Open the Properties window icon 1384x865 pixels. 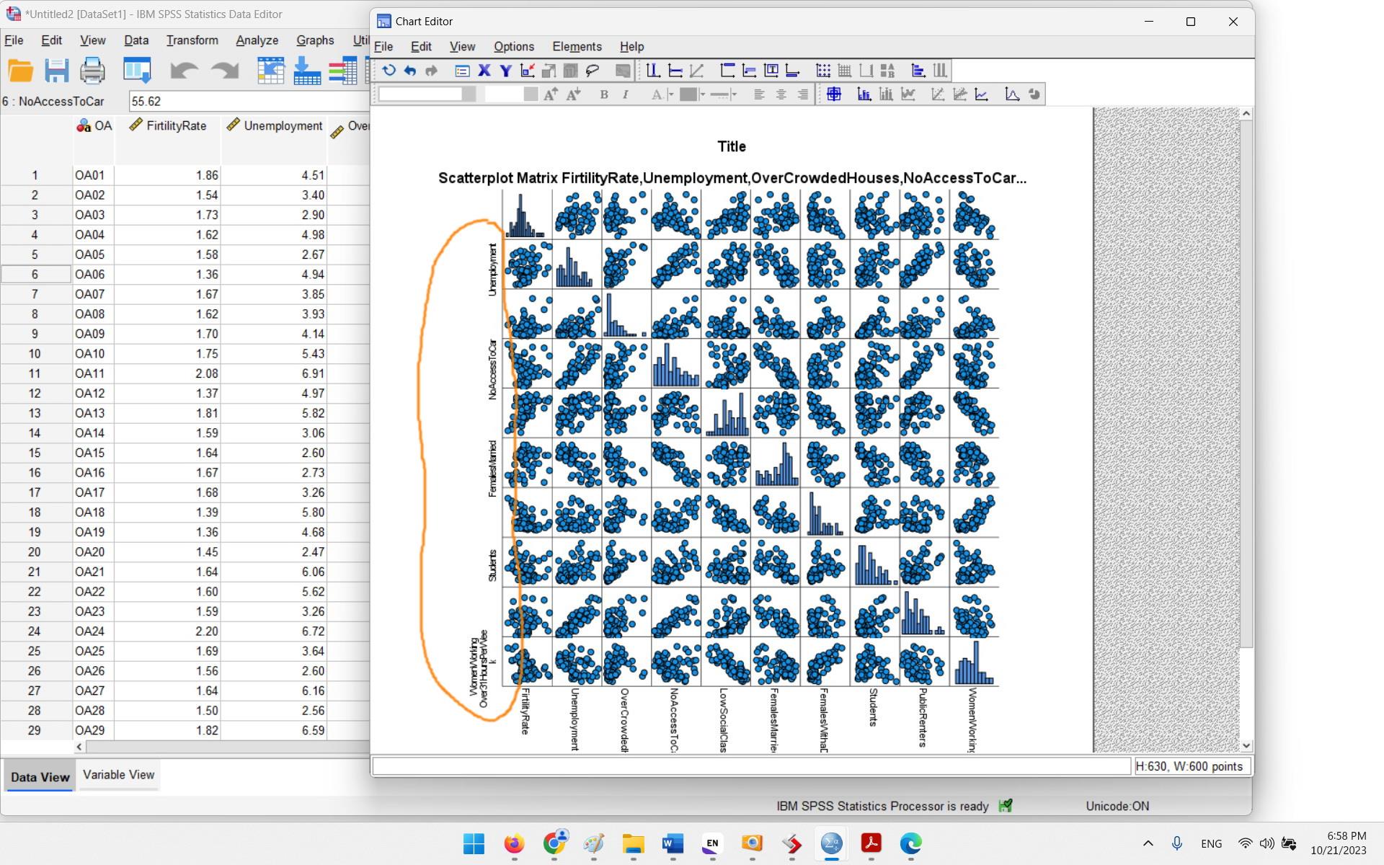click(x=461, y=70)
